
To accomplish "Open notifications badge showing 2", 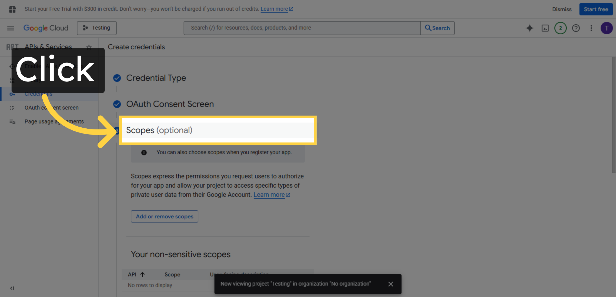I will tap(560, 28).
